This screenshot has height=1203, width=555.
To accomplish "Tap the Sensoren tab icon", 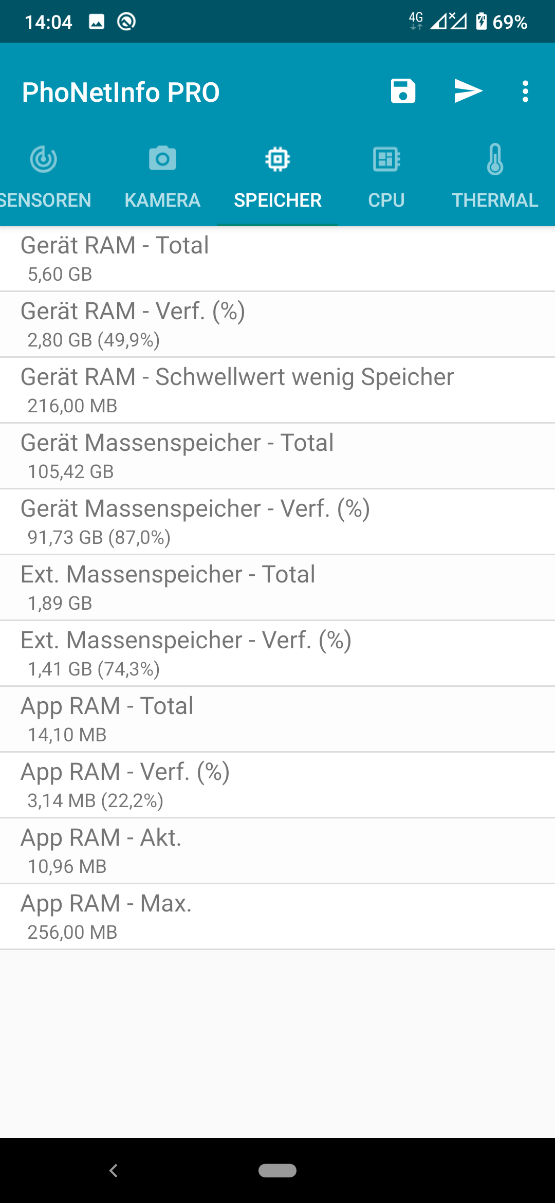I will 44,159.
